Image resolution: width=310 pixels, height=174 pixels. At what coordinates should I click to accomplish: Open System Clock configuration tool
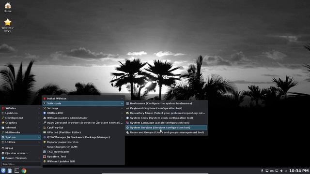166,118
